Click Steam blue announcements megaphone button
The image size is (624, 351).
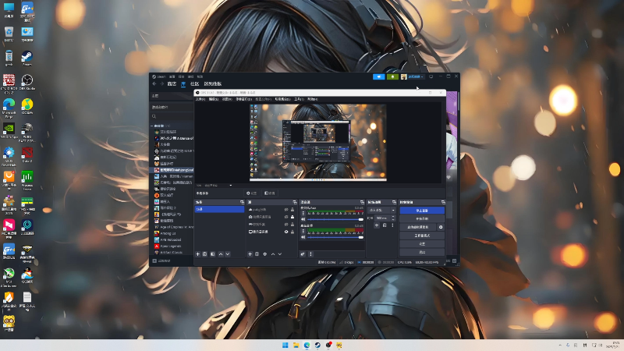(x=379, y=76)
